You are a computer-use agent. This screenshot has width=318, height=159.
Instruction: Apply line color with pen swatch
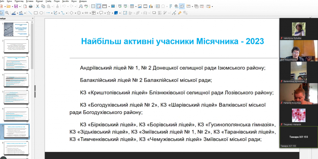coord(14,13)
